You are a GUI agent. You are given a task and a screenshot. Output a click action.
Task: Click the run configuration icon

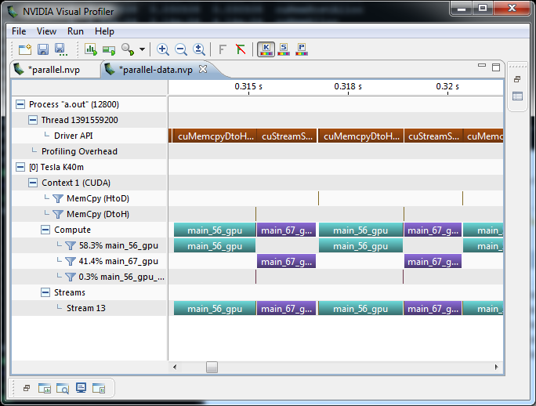[109, 50]
